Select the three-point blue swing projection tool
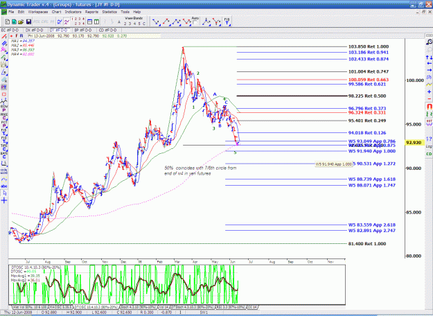 (176, 21)
